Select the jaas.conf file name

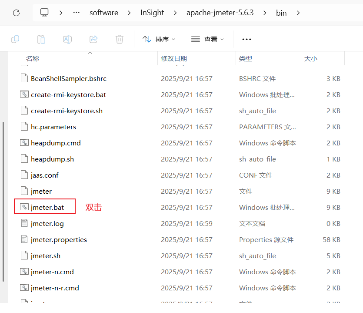click(45, 175)
